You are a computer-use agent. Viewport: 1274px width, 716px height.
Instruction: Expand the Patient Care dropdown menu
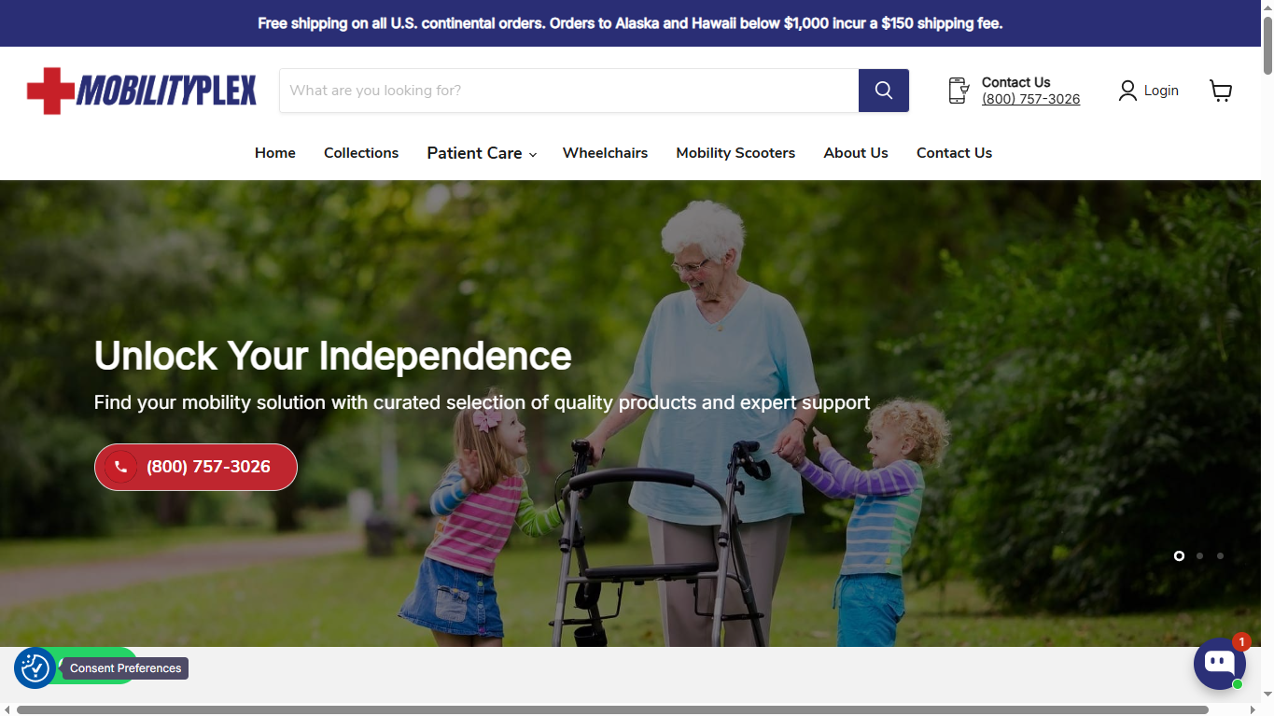[482, 153]
